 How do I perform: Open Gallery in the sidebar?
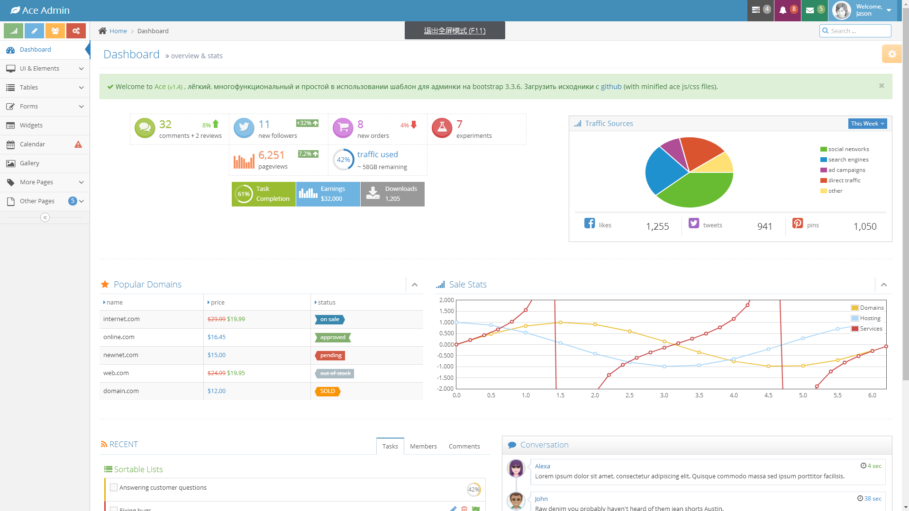click(45, 163)
